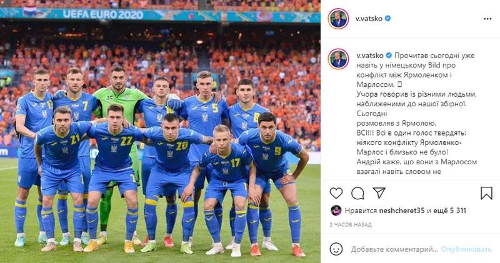Image resolution: width=500 pixels, height=263 pixels.
Task: Save post with the bookmark icon
Action: tap(487, 193)
